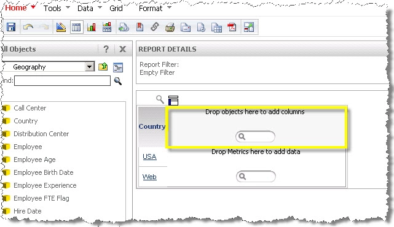Open the Home menu dropdown arrow

coord(33,7)
